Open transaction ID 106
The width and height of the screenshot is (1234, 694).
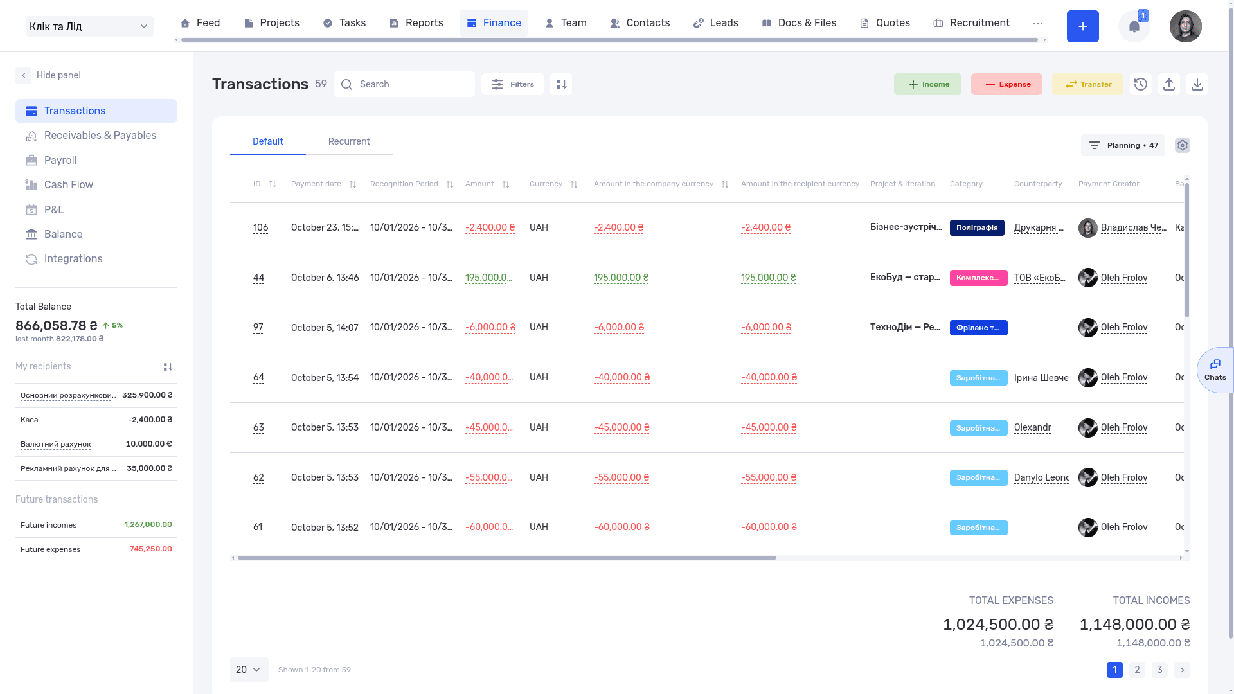pos(260,227)
